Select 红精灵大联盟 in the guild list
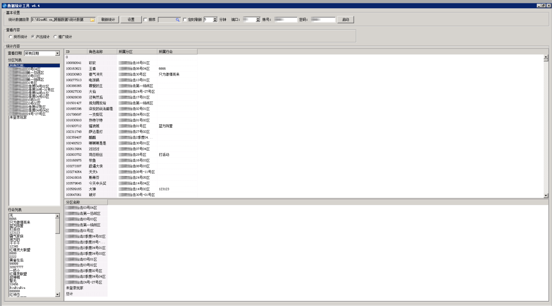Screen dimensions: 552x306 (x=20, y=250)
